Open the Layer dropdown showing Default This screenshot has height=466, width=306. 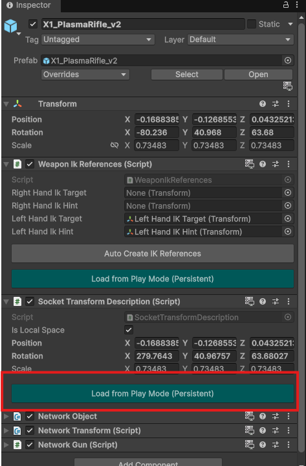coord(241,40)
